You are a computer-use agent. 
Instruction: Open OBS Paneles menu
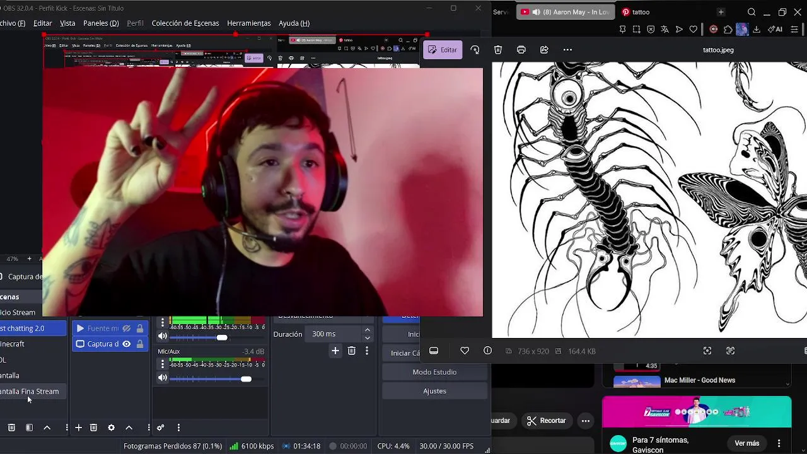point(101,23)
